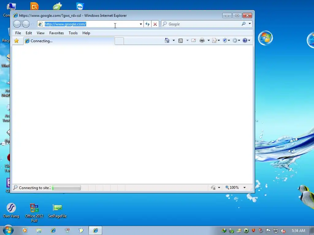Click the Show desktop button

312,231
